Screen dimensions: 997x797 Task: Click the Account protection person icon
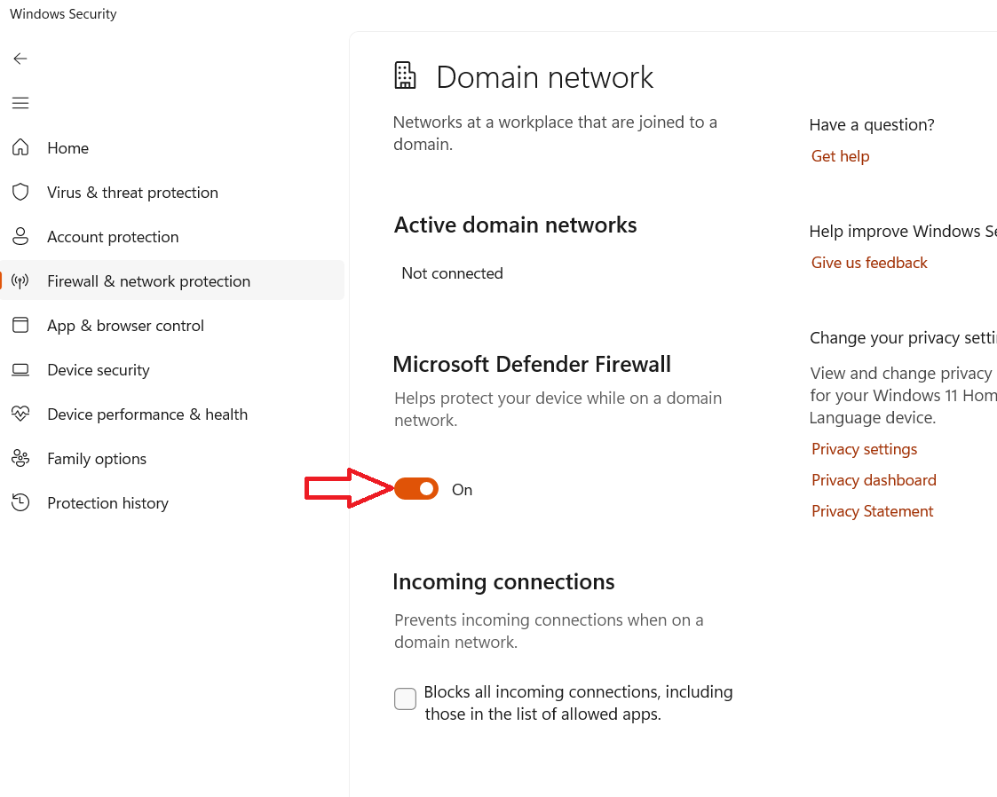[20, 237]
